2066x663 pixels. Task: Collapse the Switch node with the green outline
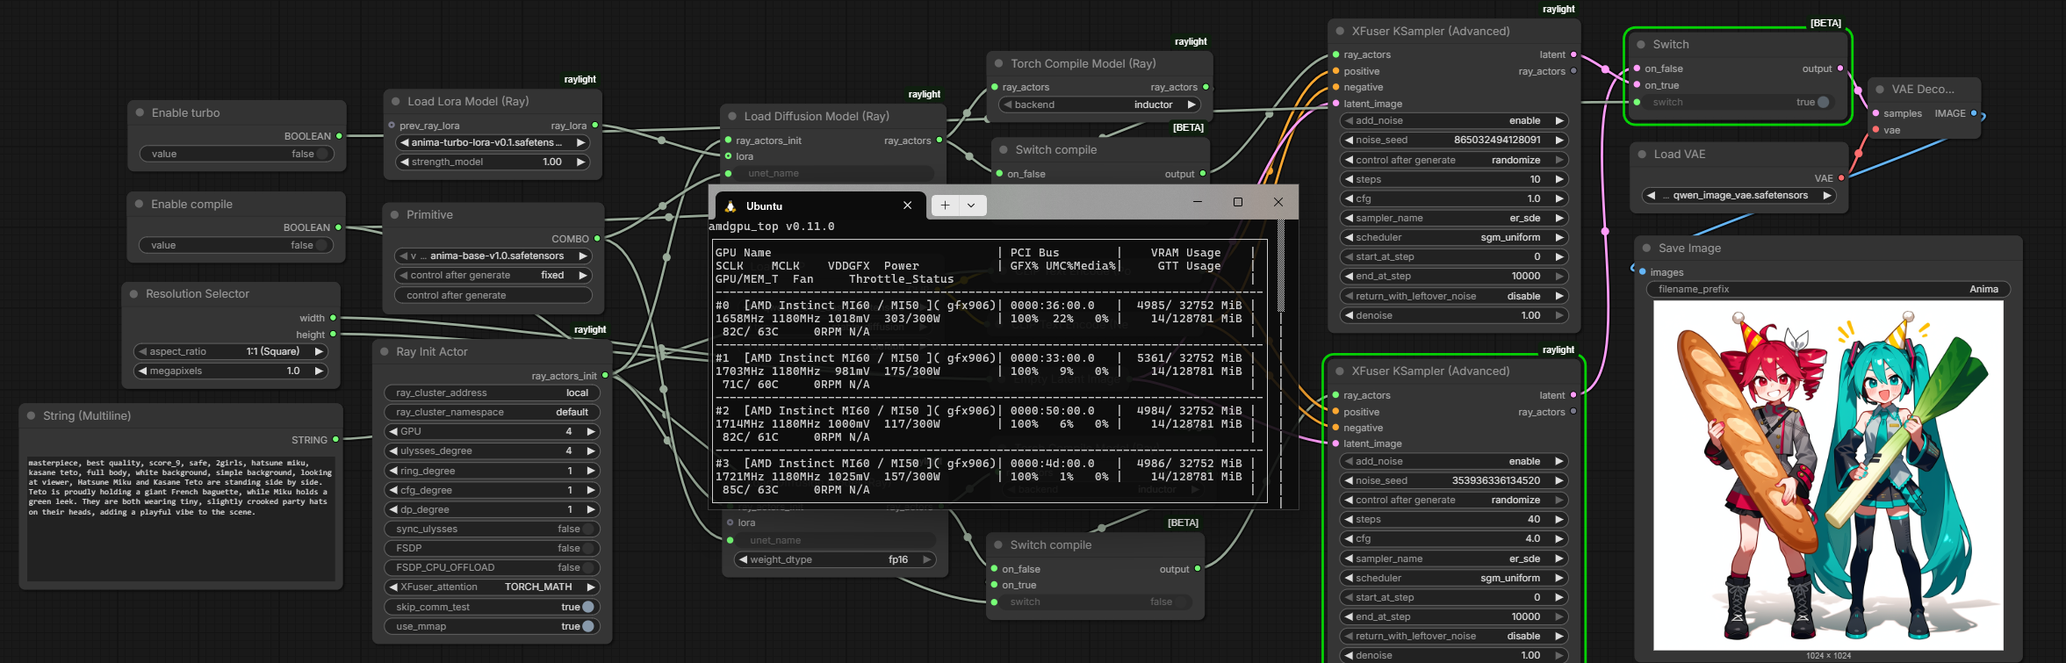[1640, 45]
